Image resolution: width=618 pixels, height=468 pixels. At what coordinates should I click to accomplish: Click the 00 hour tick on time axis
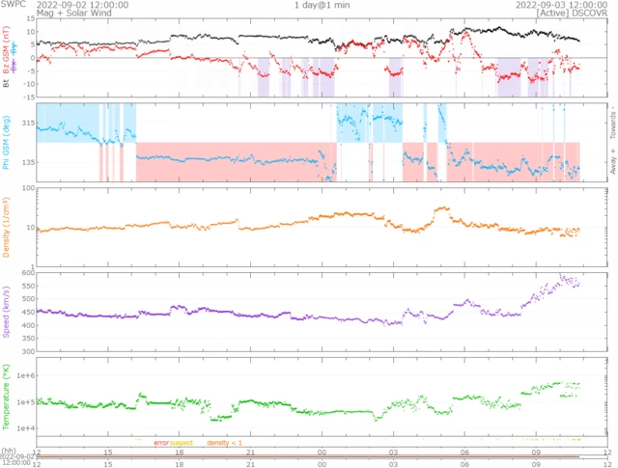pos(322,452)
